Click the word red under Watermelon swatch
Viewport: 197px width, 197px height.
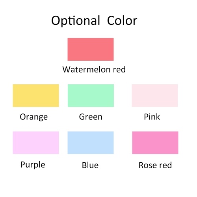coord(119,69)
